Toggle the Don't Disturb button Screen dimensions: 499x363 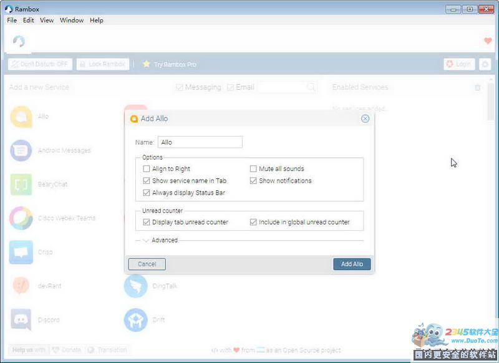[40, 64]
